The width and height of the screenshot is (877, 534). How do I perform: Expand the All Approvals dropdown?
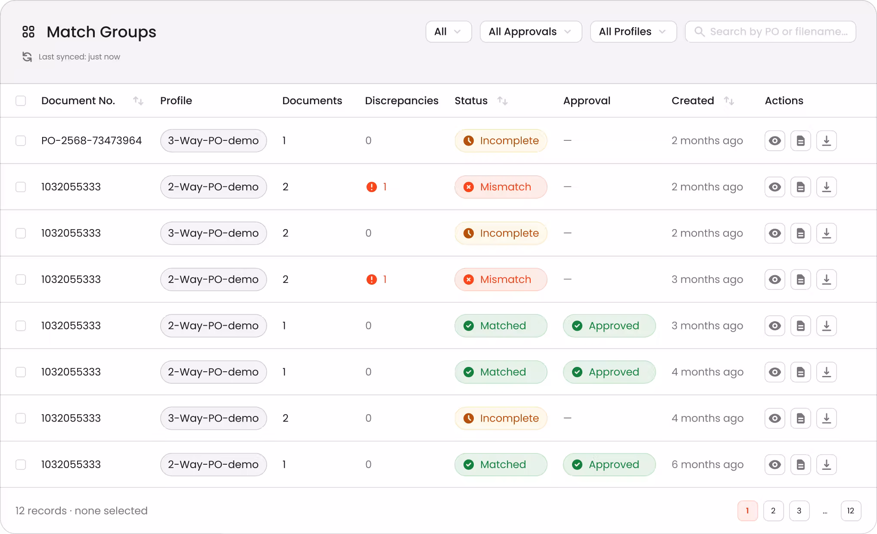[531, 32]
